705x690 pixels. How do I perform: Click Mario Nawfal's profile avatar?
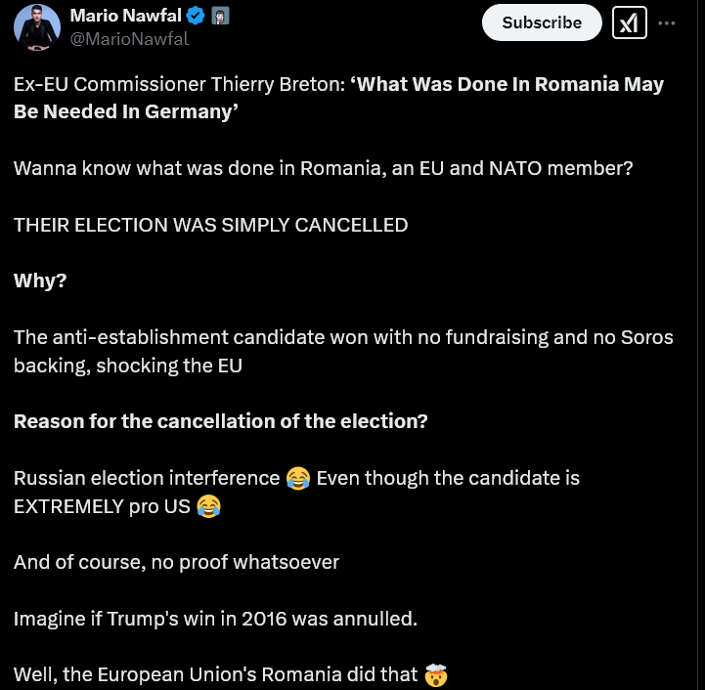pos(37,26)
